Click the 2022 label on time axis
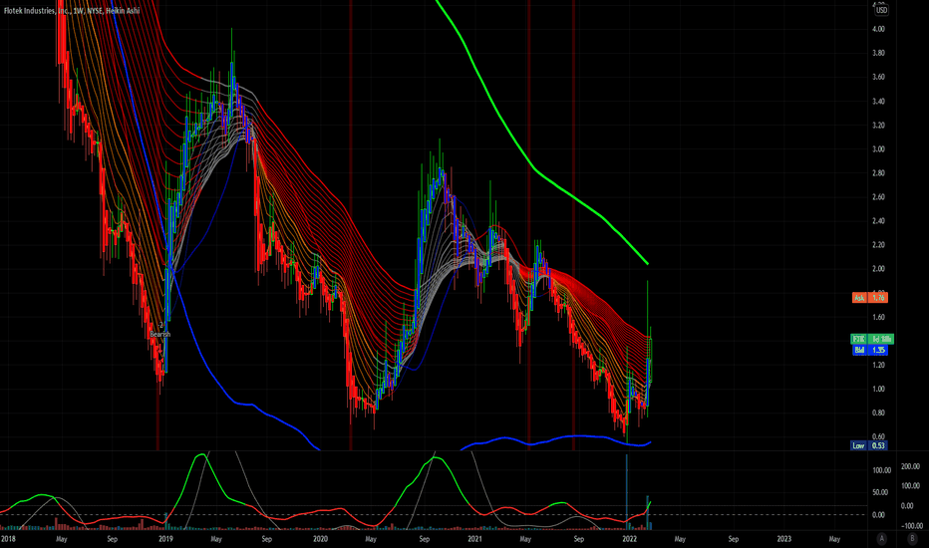The width and height of the screenshot is (929, 548). 629,539
